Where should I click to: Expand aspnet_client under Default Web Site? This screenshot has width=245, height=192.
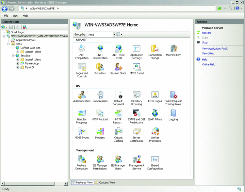pos(18,52)
